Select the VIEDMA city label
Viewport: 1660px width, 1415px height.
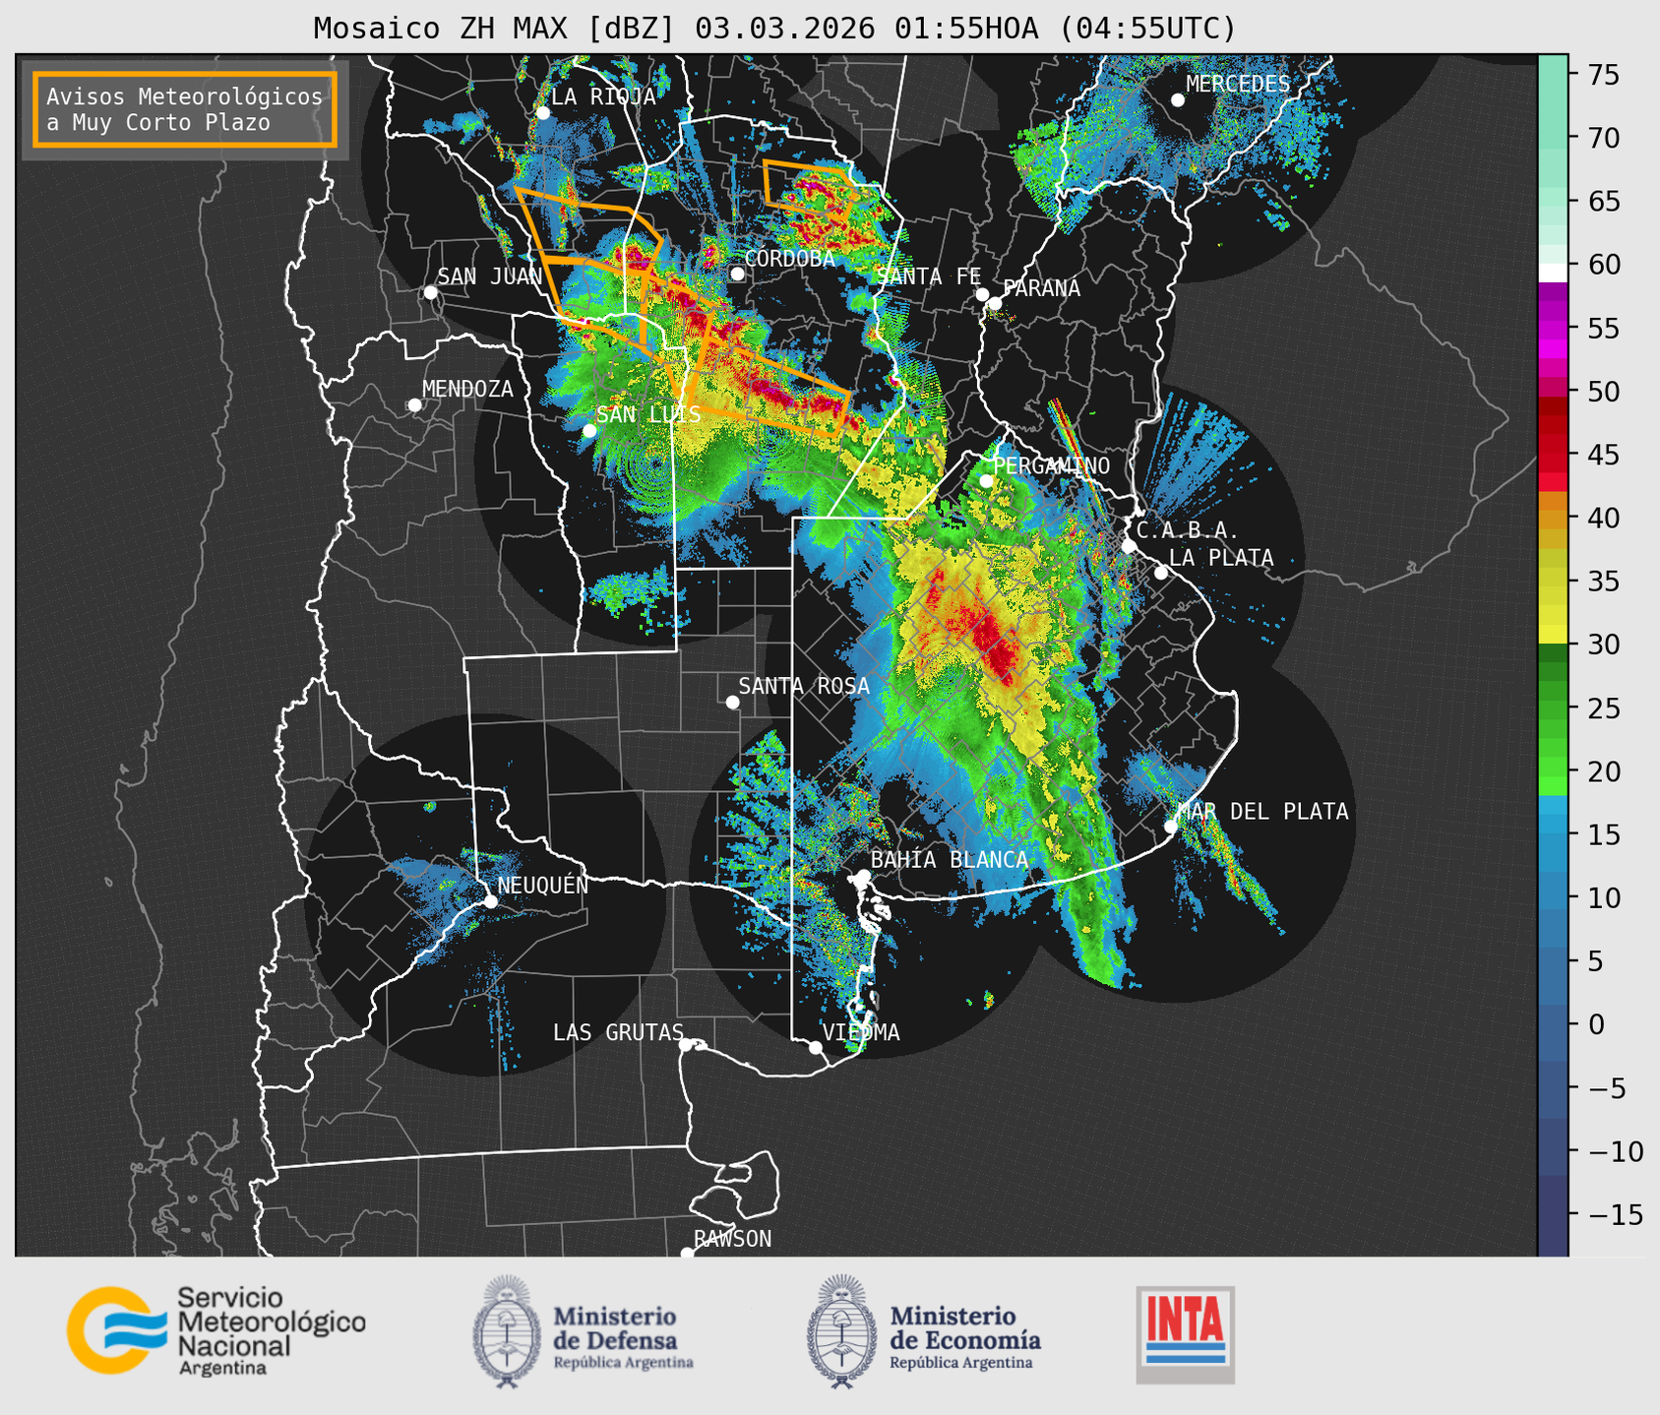861,1032
